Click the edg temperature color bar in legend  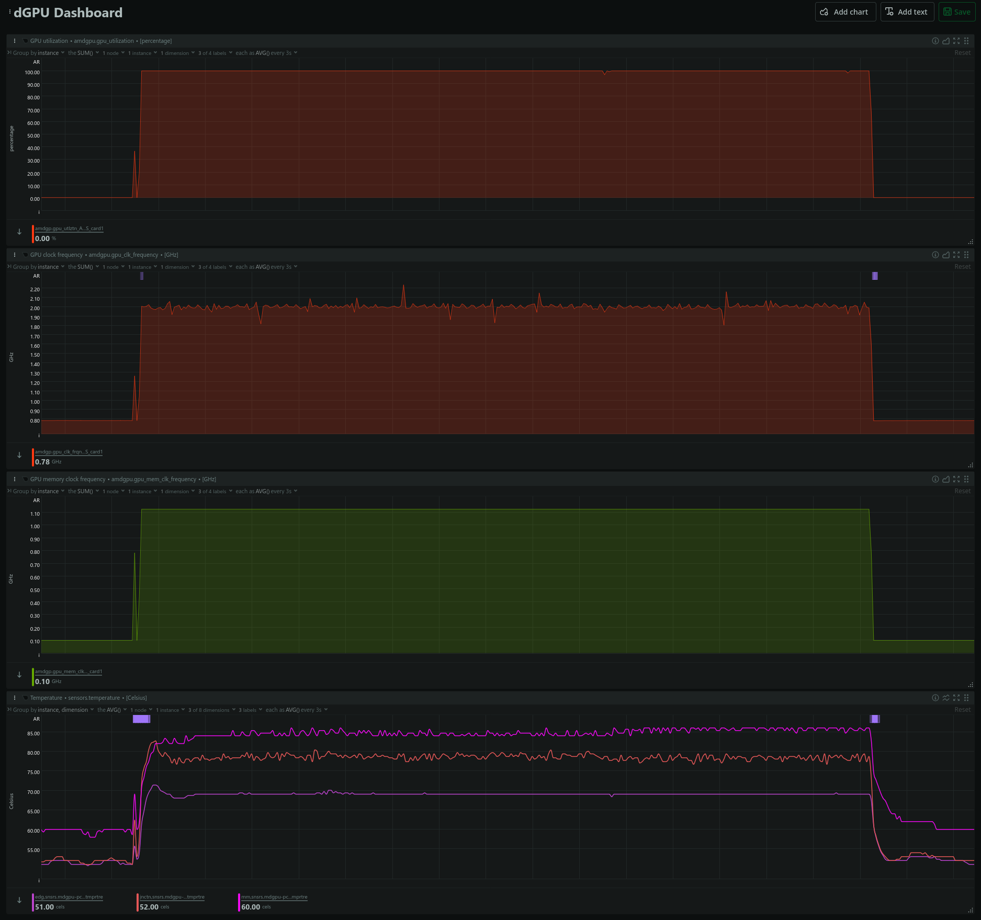(x=33, y=902)
